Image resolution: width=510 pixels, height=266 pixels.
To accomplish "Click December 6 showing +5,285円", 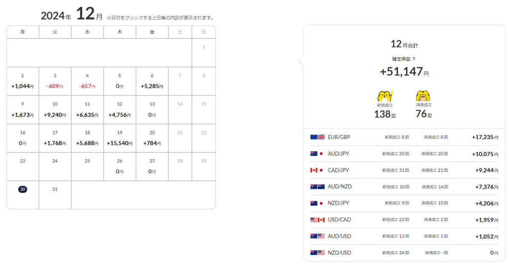I will pyautogui.click(x=152, y=81).
